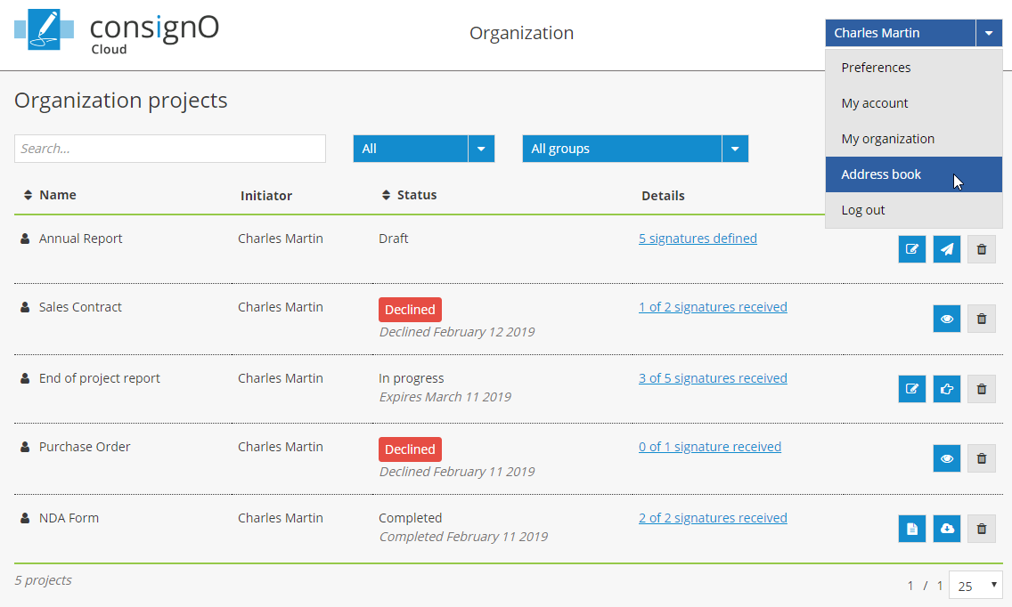
Task: Open the 25 per page selector
Action: [975, 586]
